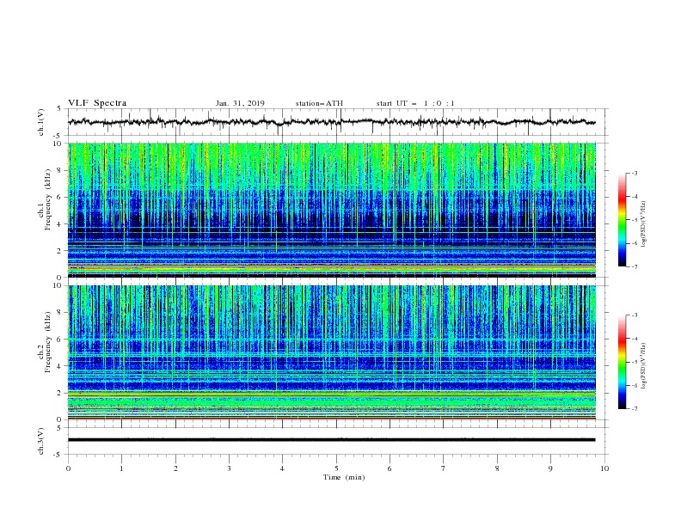Click the time axis tick label "6"
The image size is (681, 526).
tap(390, 468)
